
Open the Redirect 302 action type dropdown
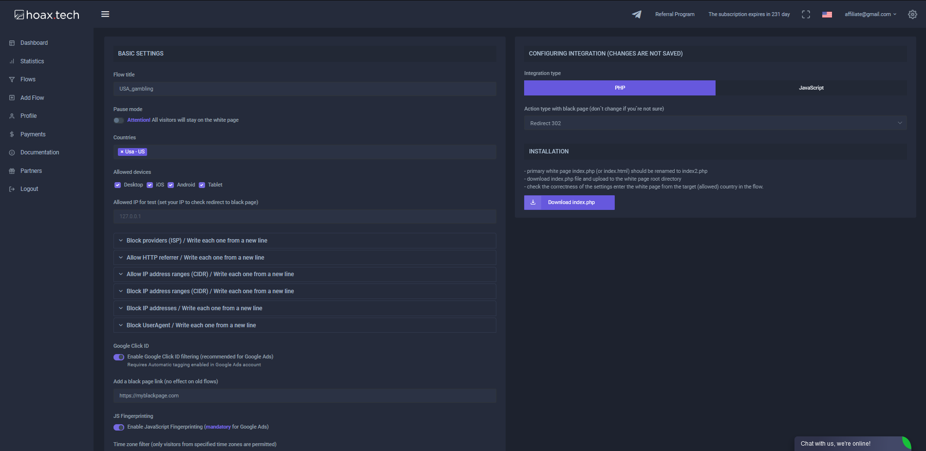(x=715, y=123)
